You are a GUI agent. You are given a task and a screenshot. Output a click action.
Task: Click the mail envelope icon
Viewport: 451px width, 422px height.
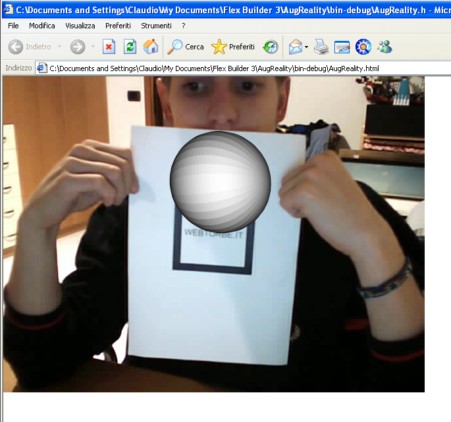pos(296,47)
